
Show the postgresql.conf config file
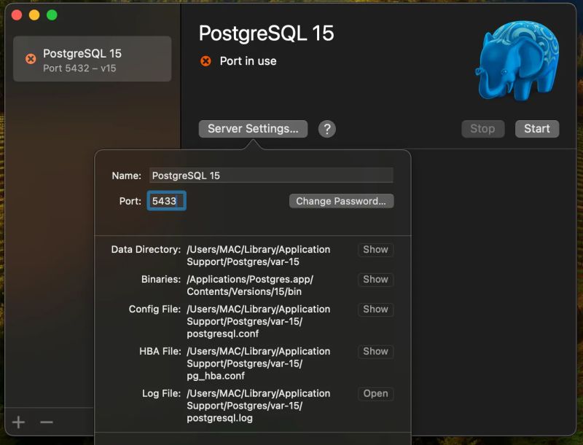click(375, 309)
